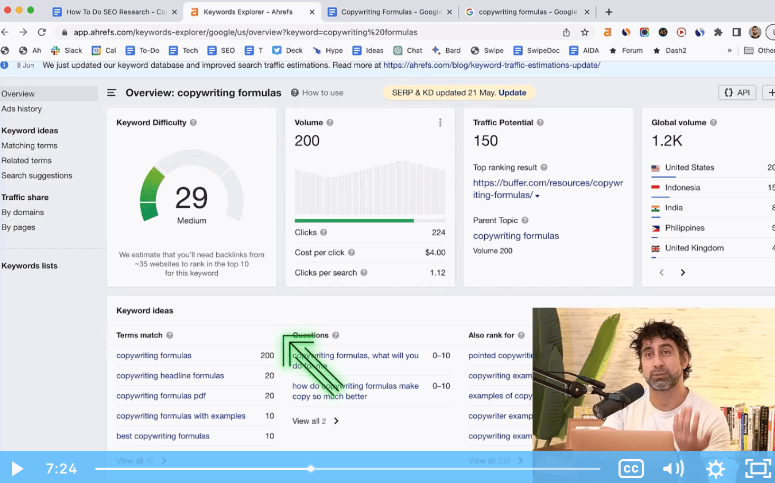Open the AIDA bookmark
The height and width of the screenshot is (483, 775).
[x=584, y=51]
